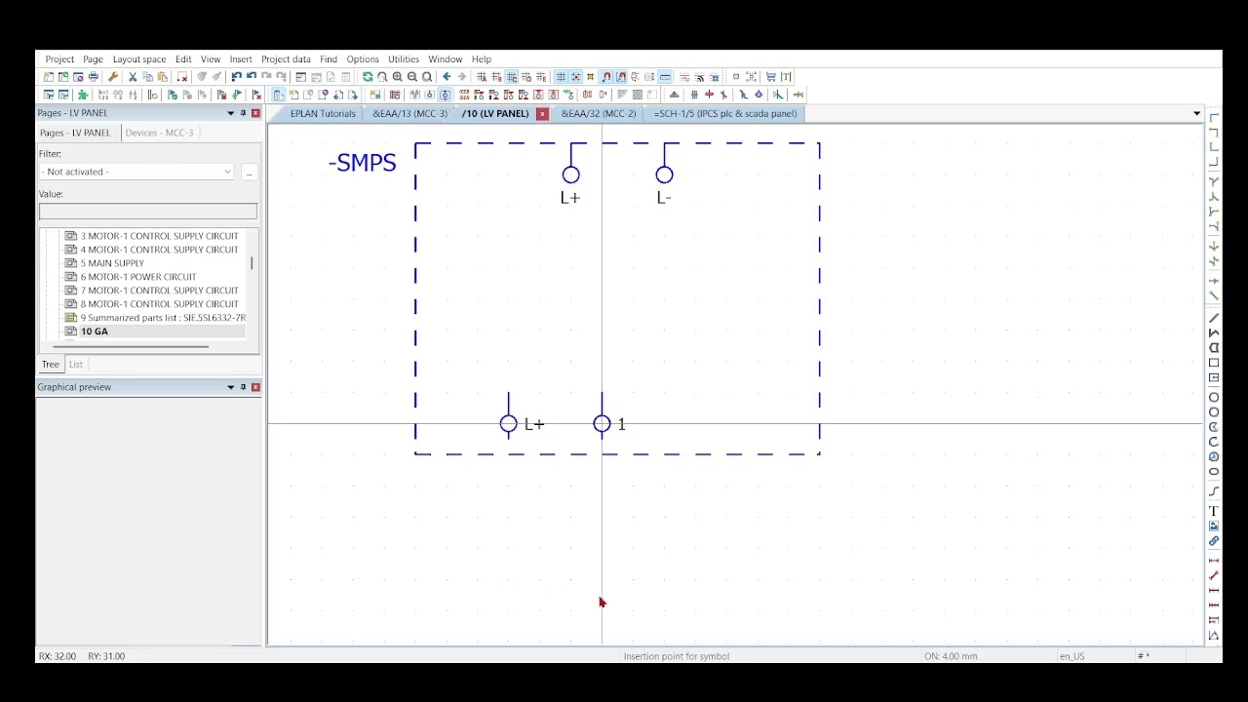
Task: Open the Project data menu
Action: point(286,59)
